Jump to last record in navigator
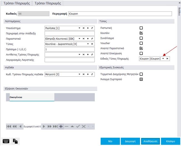The width and height of the screenshot is (181, 146). pos(55,126)
